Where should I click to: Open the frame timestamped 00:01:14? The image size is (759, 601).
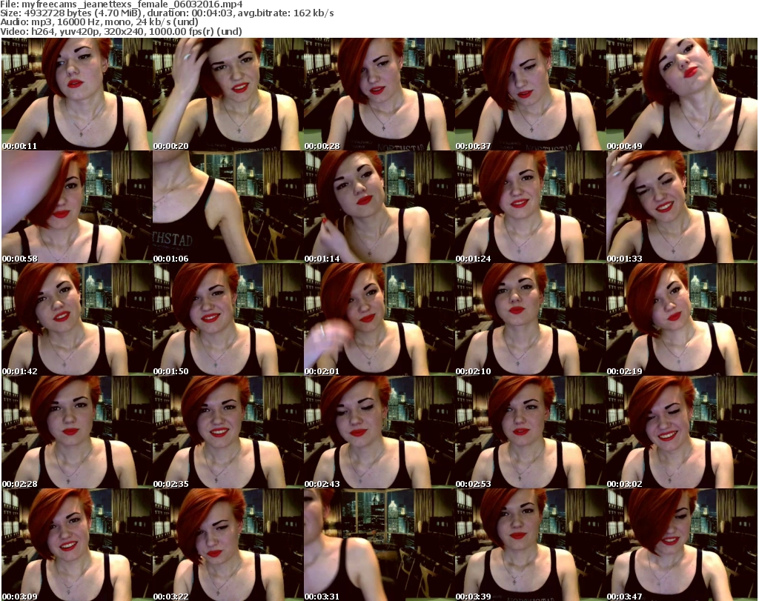click(379, 207)
